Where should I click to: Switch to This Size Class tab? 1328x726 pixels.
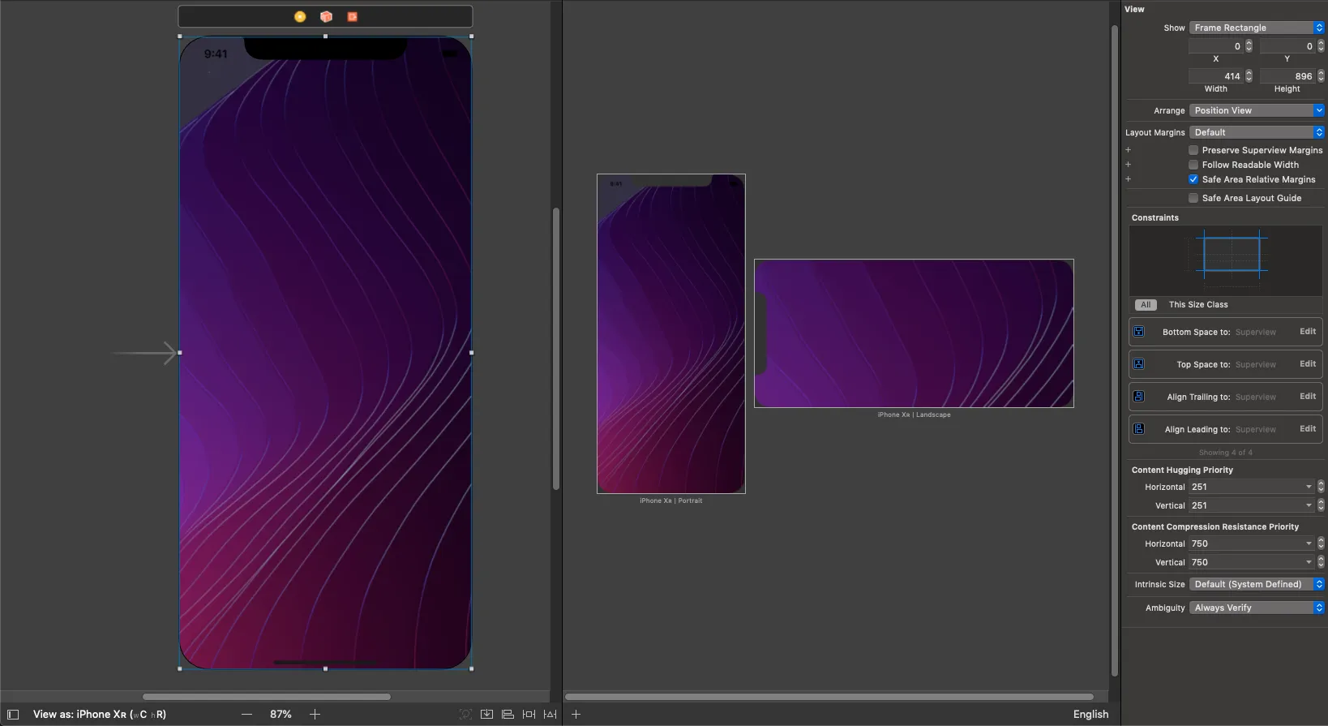pos(1198,305)
